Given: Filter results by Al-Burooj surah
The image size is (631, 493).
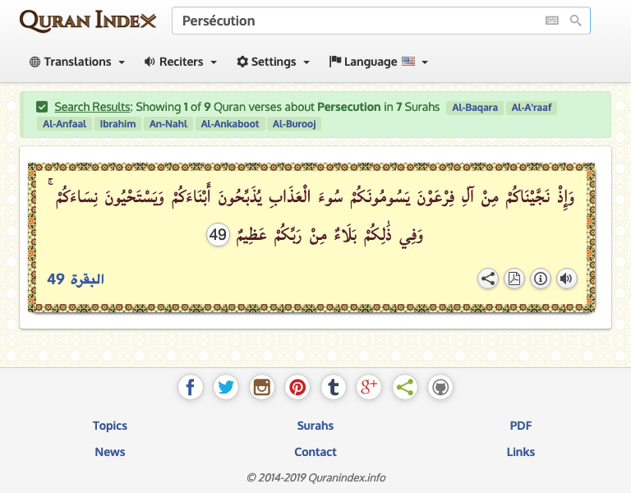Looking at the screenshot, I should [x=294, y=124].
